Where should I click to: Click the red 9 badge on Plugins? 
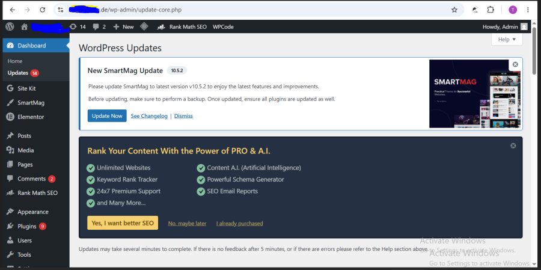click(43, 227)
